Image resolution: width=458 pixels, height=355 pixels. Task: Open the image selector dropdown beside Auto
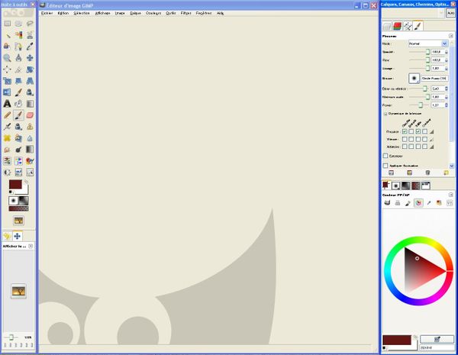pyautogui.click(x=441, y=13)
